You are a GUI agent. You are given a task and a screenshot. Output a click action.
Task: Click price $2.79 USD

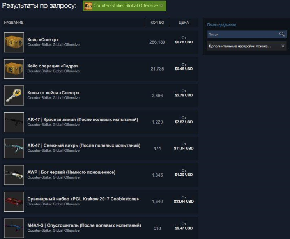point(184,95)
